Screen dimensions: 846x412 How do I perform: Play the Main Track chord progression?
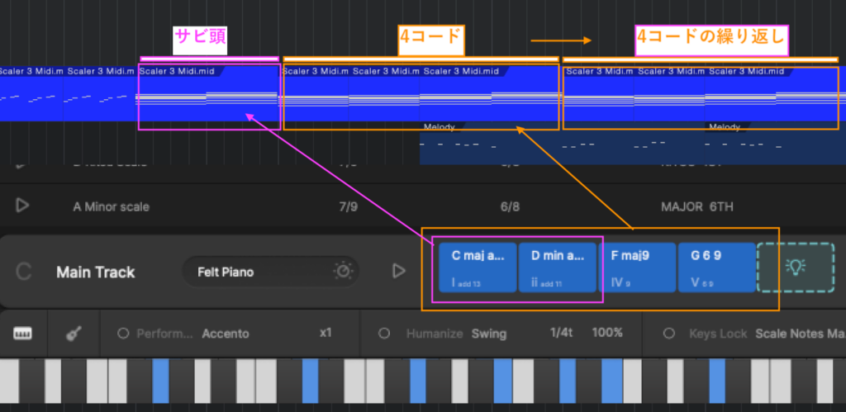pyautogui.click(x=399, y=271)
